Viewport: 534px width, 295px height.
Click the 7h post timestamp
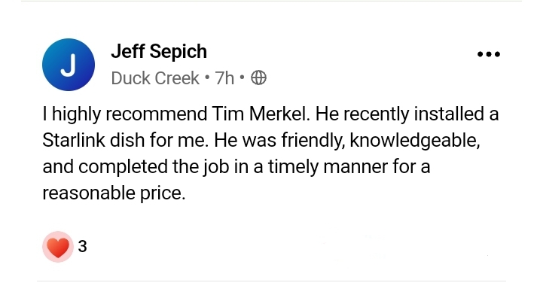(x=224, y=78)
